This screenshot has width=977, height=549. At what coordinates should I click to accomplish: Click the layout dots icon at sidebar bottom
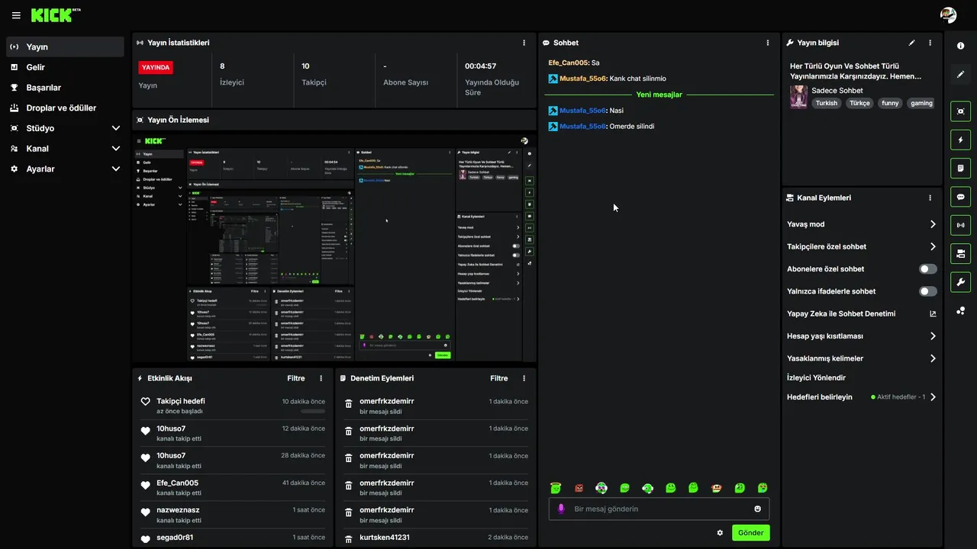(x=960, y=310)
